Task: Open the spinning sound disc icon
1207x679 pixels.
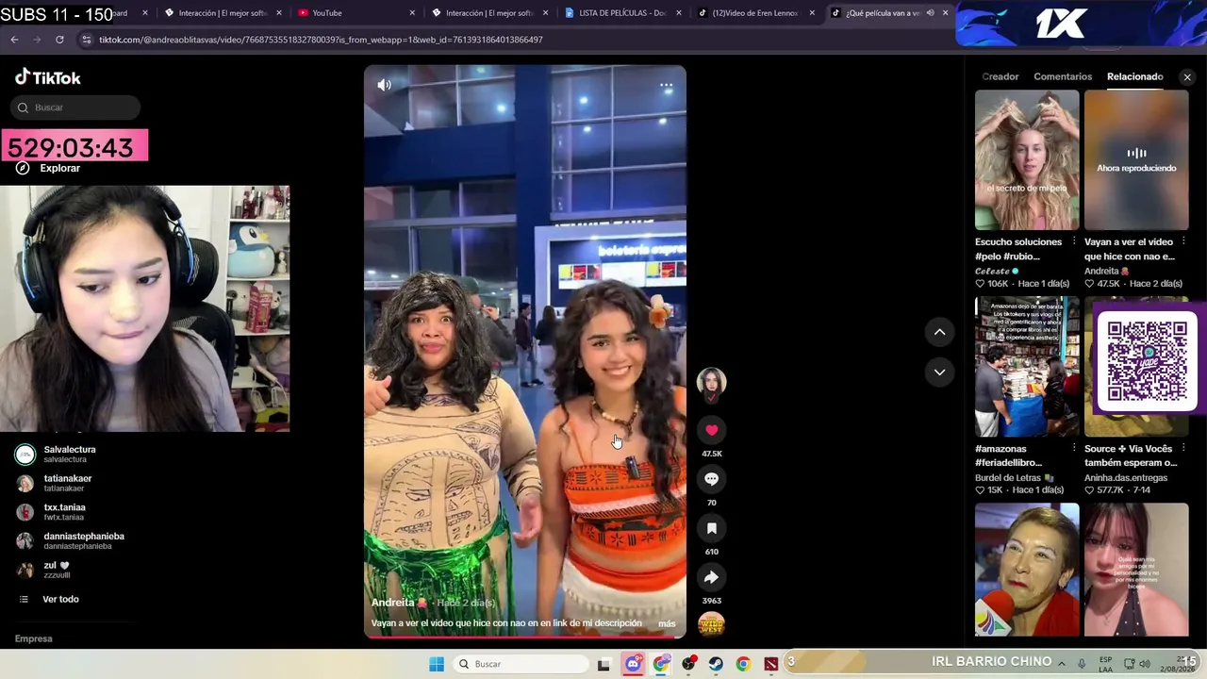Action: (x=711, y=624)
